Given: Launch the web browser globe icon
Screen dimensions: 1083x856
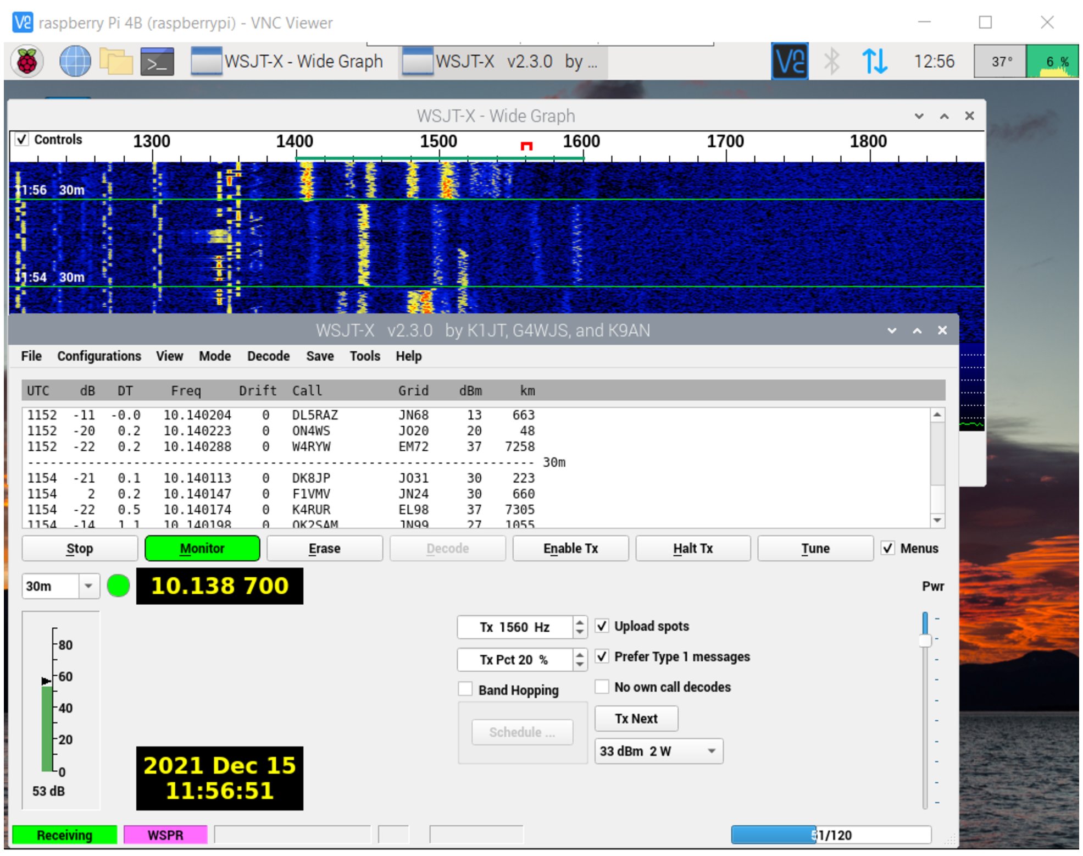Looking at the screenshot, I should (x=75, y=61).
